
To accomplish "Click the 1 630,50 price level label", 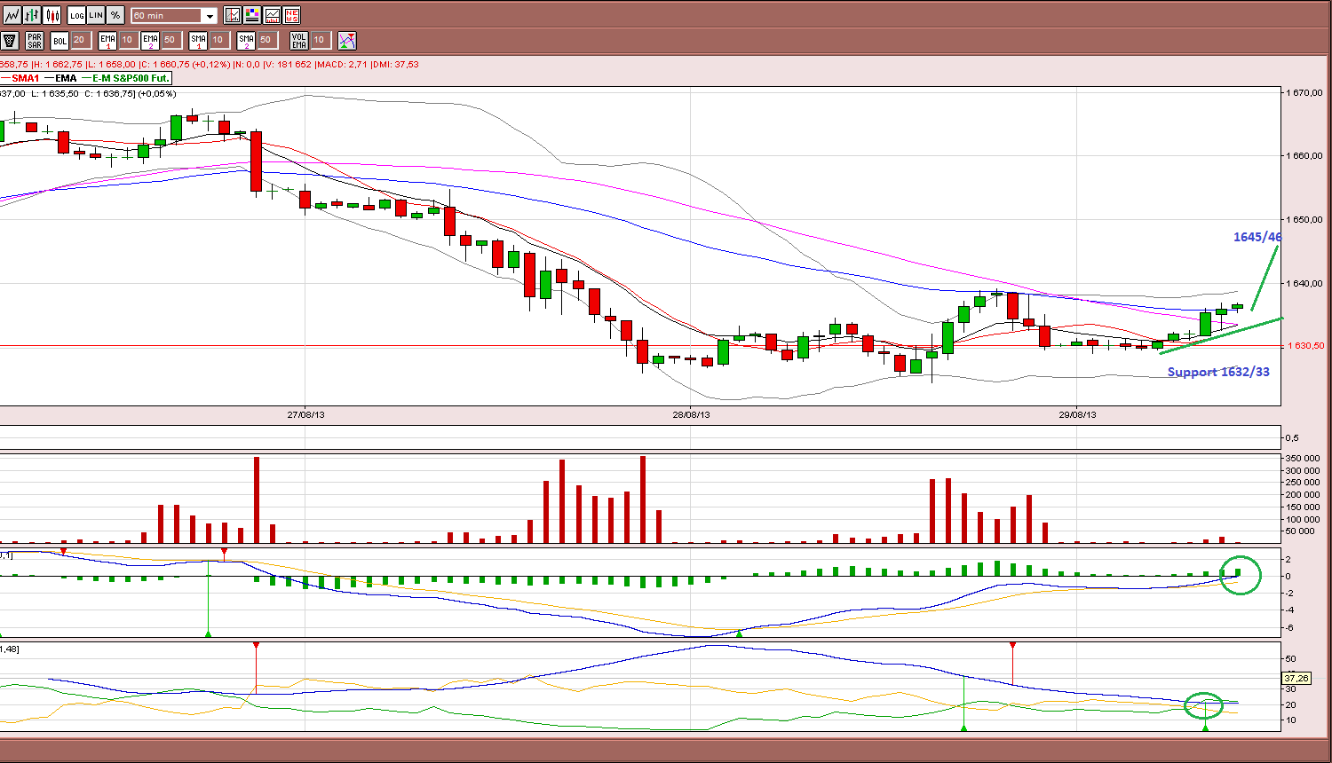I will pyautogui.click(x=1305, y=346).
